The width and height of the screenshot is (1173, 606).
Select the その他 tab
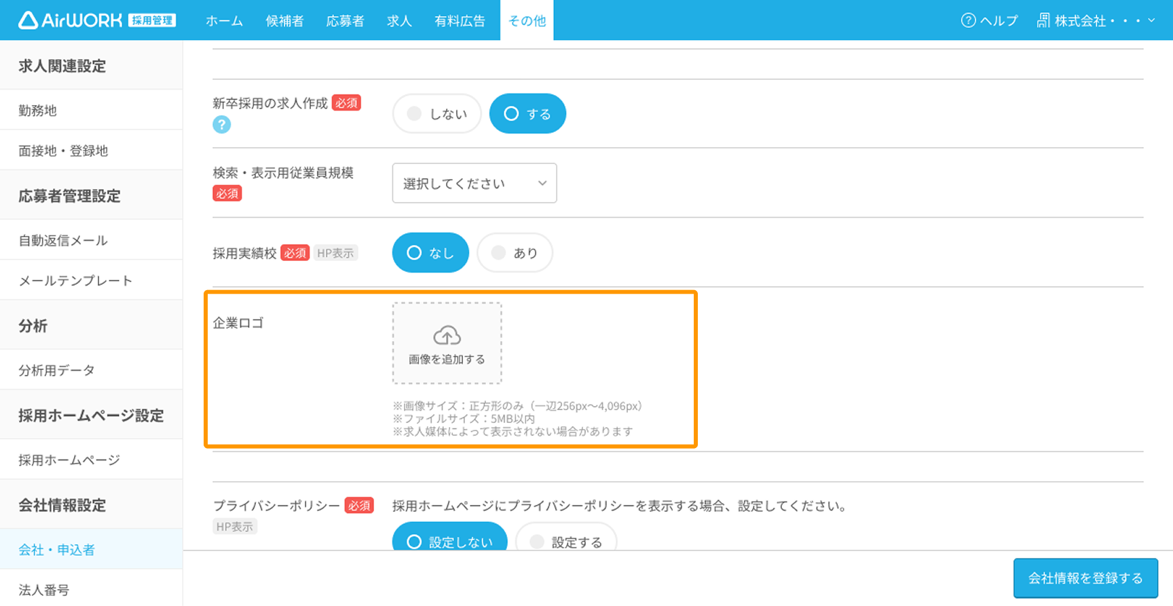[x=527, y=20]
